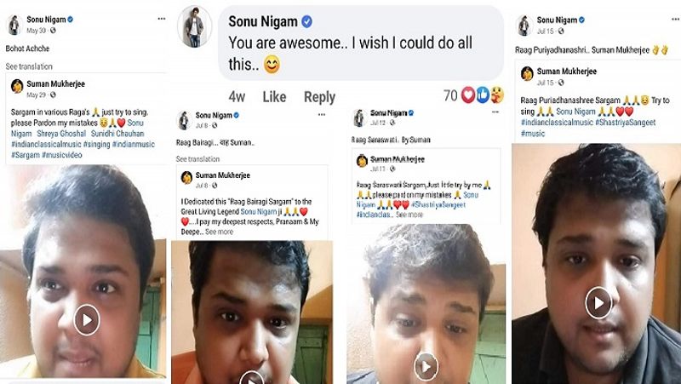Expand 'See more' on Raag Bairagi post
Image resolution: width=681 pixels, height=384 pixels.
[219, 232]
